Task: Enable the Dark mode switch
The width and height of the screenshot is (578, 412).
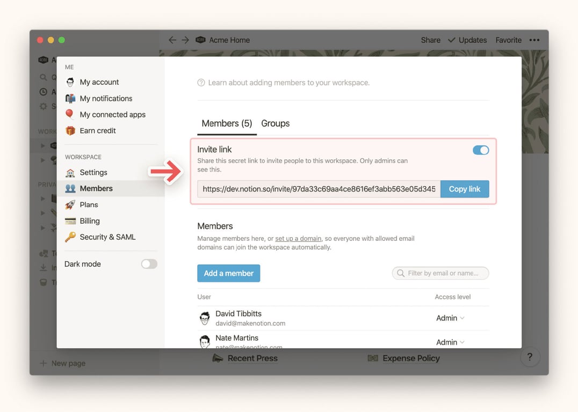Action: (149, 264)
